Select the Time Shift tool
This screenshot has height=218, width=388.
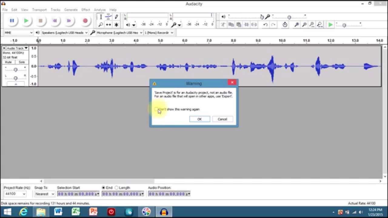click(x=109, y=25)
